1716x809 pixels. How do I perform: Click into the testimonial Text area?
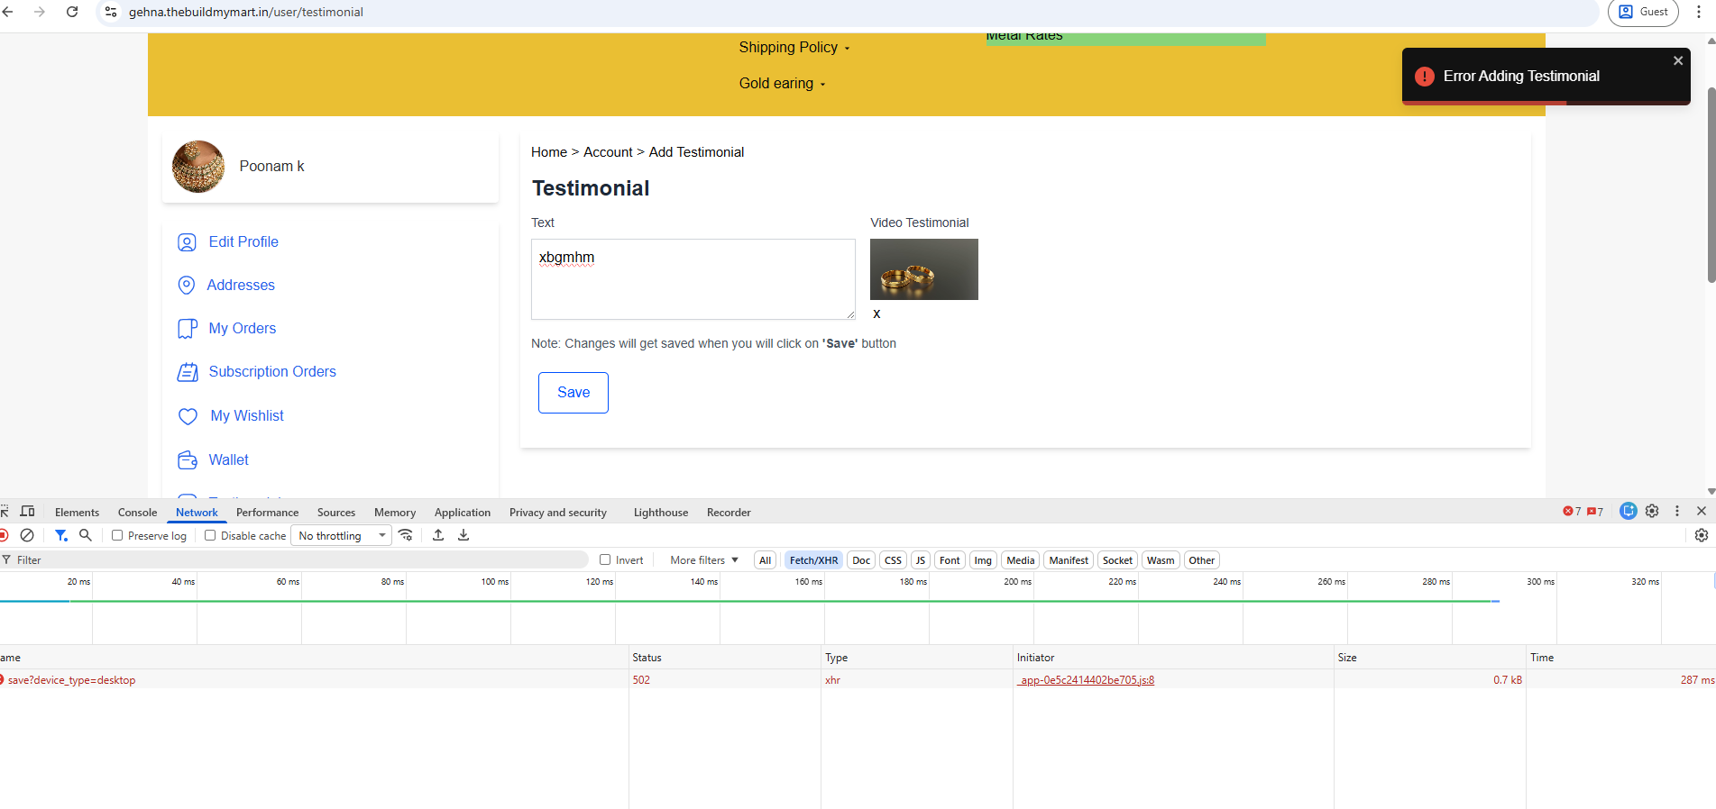click(x=693, y=279)
